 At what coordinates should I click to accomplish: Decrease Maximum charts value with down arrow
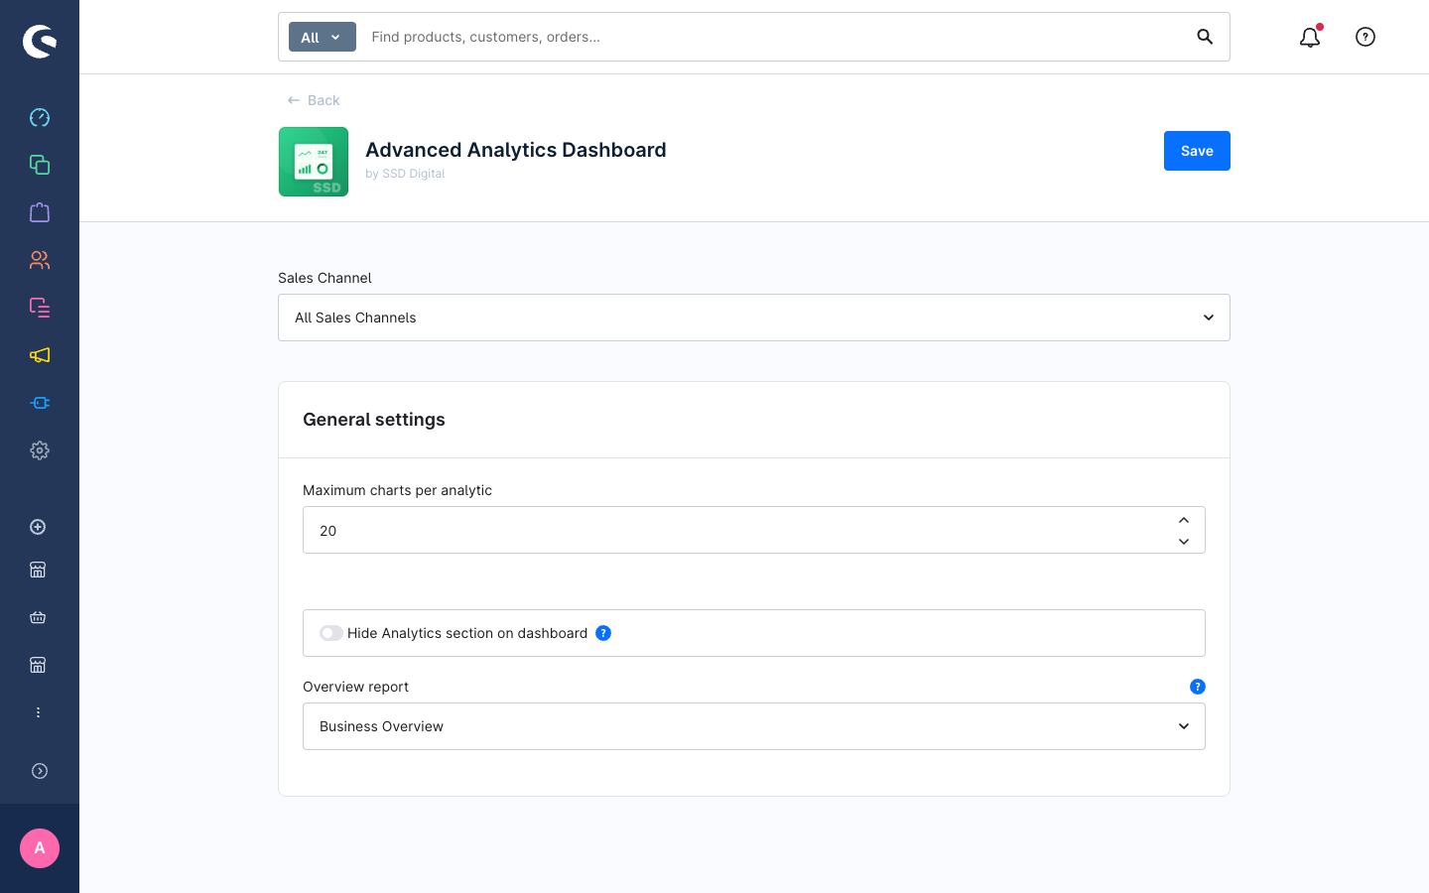1184,542
